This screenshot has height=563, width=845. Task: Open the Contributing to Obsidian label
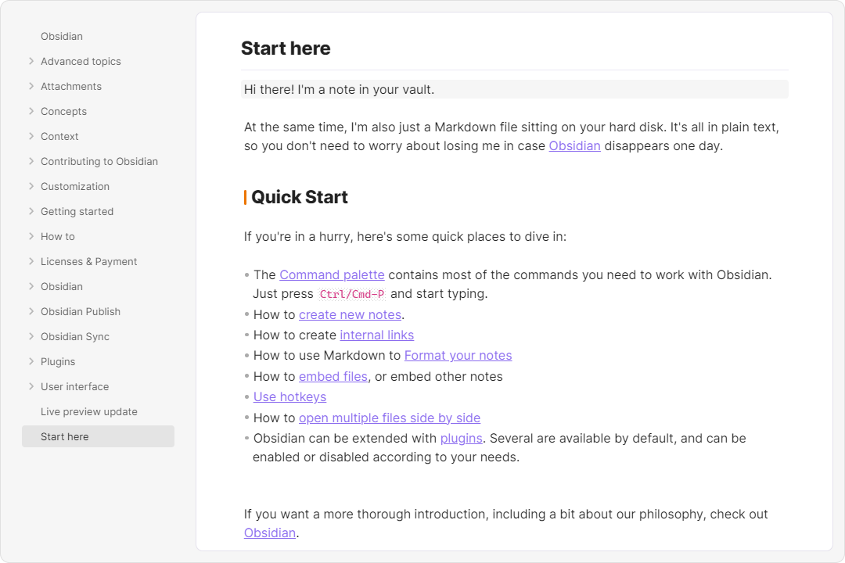click(99, 161)
